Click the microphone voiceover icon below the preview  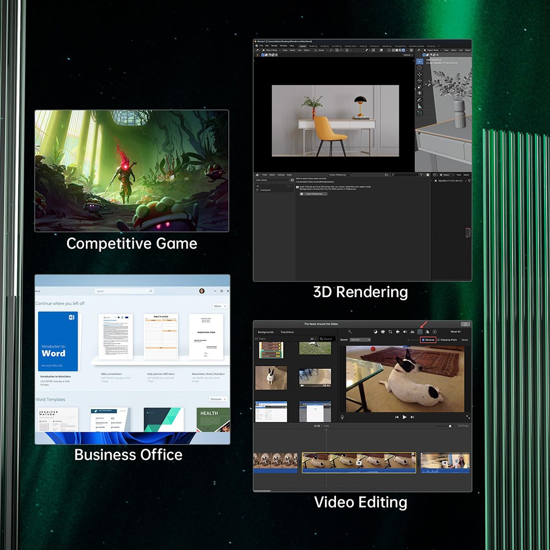click(342, 417)
